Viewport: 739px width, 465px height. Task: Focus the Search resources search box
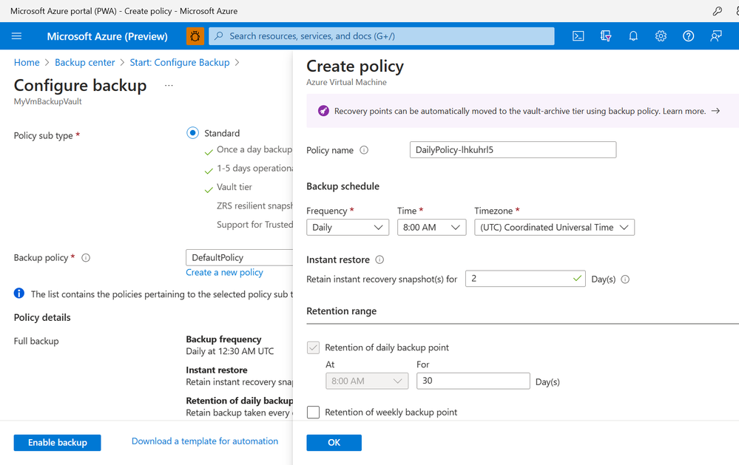coord(381,36)
